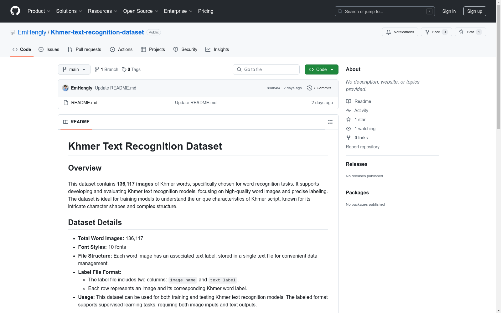Open the Insights tab
This screenshot has height=313, width=501.
click(x=217, y=49)
